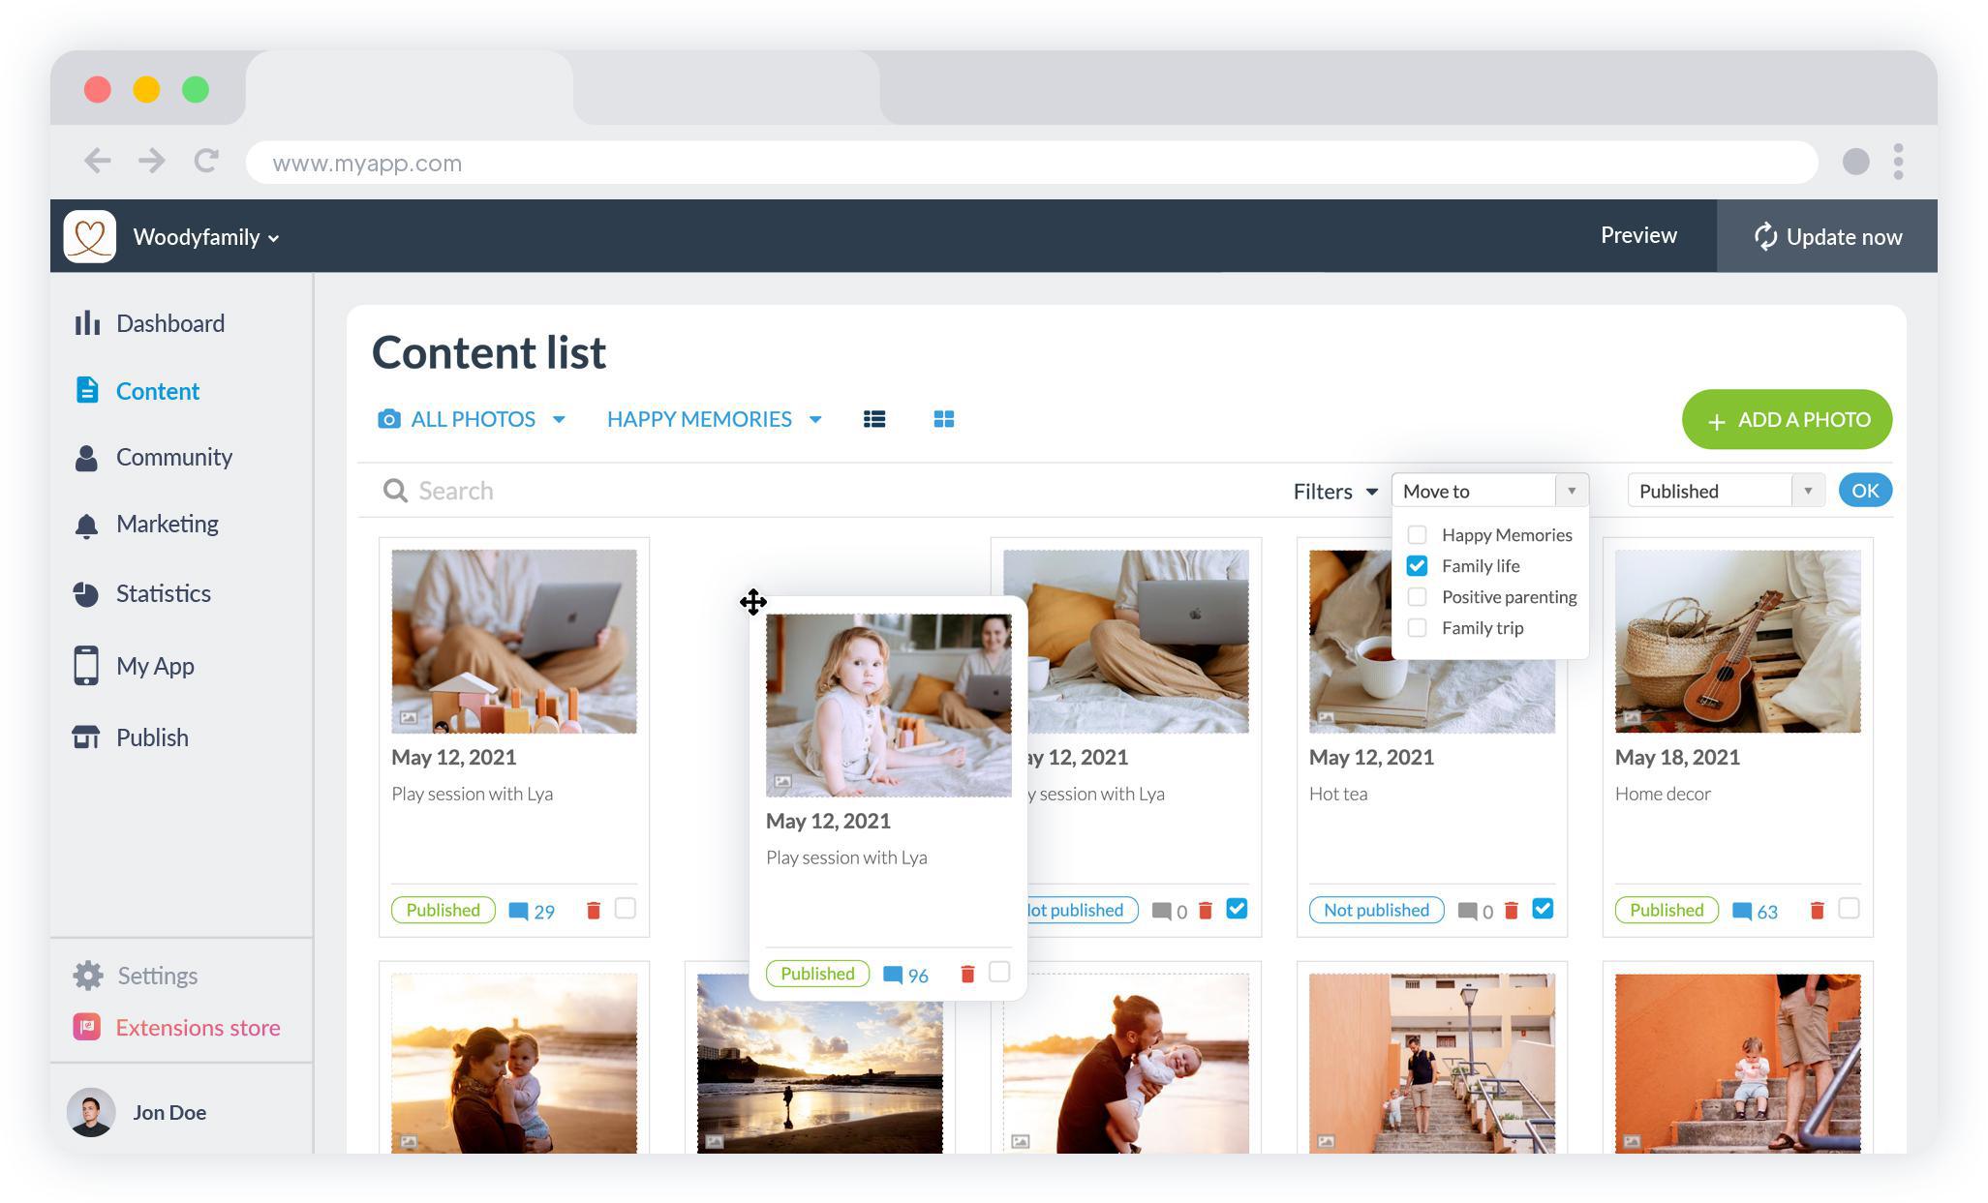The image size is (1988, 1203).
Task: Toggle the Happy Memories checkbox
Action: pyautogui.click(x=1419, y=535)
